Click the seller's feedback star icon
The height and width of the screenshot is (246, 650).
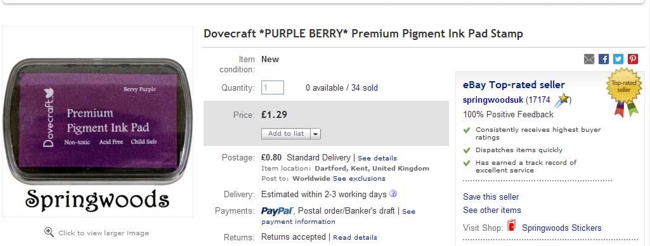[562, 100]
